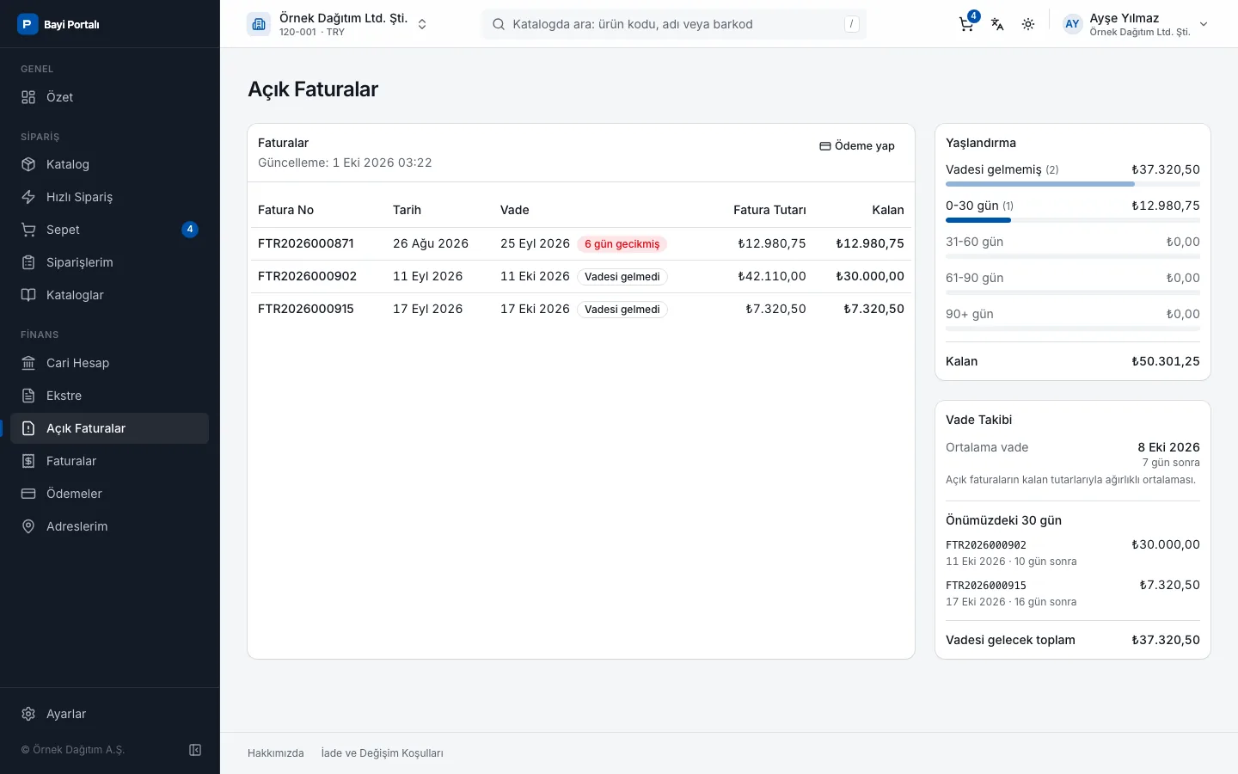This screenshot has width=1238, height=774.
Task: Expand the Örnek Dağıtım company switcher
Action: click(338, 24)
